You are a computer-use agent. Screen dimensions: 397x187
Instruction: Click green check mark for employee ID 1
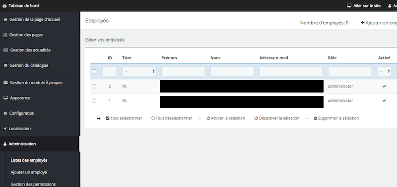[x=384, y=101]
